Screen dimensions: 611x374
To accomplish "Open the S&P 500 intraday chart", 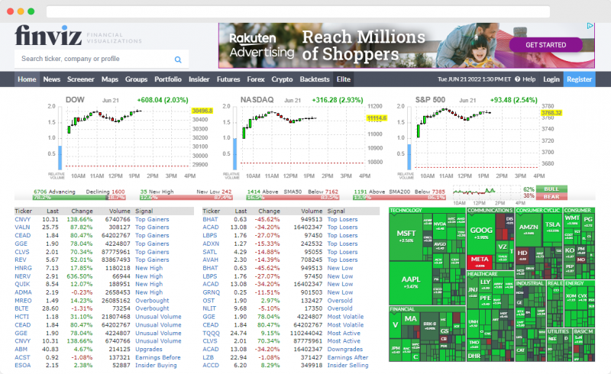I will pyautogui.click(x=480, y=137).
